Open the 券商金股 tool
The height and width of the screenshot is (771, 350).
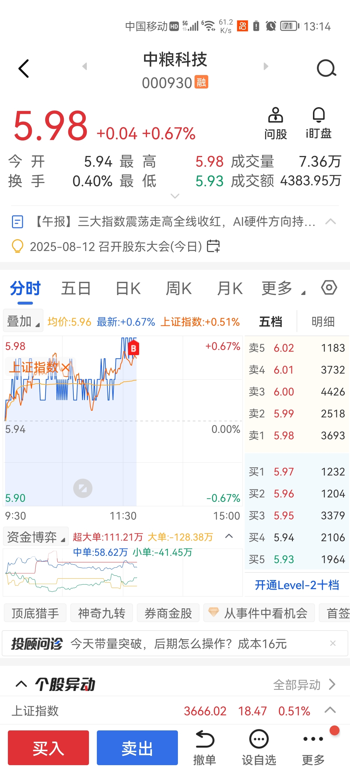168,613
